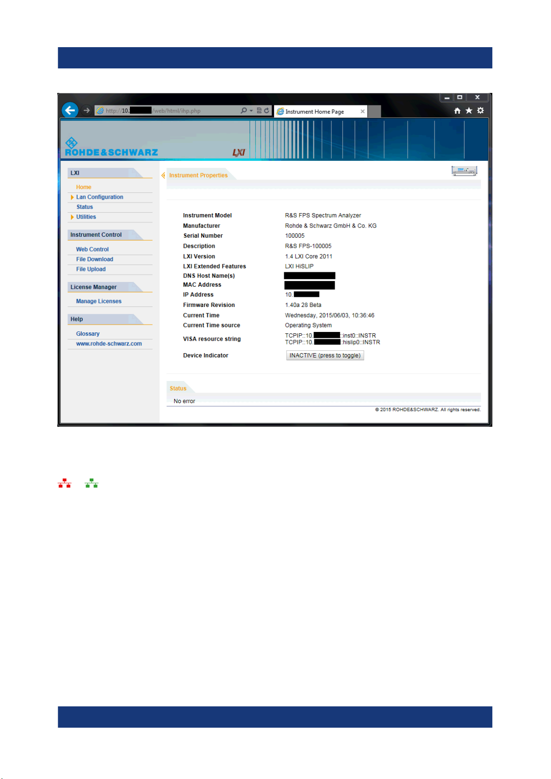The width and height of the screenshot is (551, 779).
Task: Toggle the Device Indicator INACTIVE button
Action: (325, 356)
